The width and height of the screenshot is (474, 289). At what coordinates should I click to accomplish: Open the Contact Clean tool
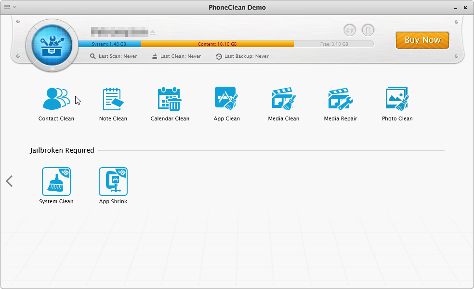point(56,104)
